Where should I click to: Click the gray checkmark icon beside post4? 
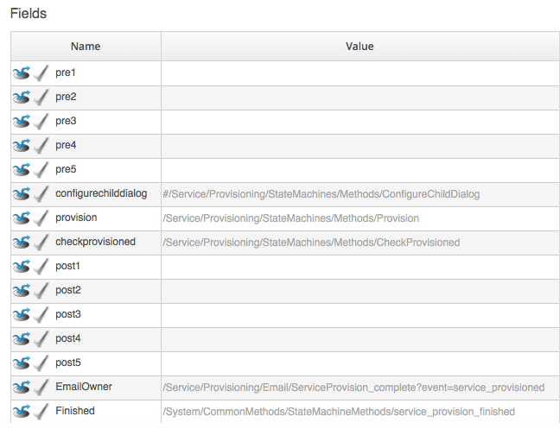pyautogui.click(x=41, y=339)
